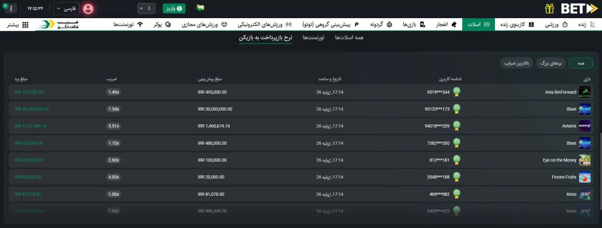
Task: Click the 3.51x multiplier badge
Action: point(113,126)
